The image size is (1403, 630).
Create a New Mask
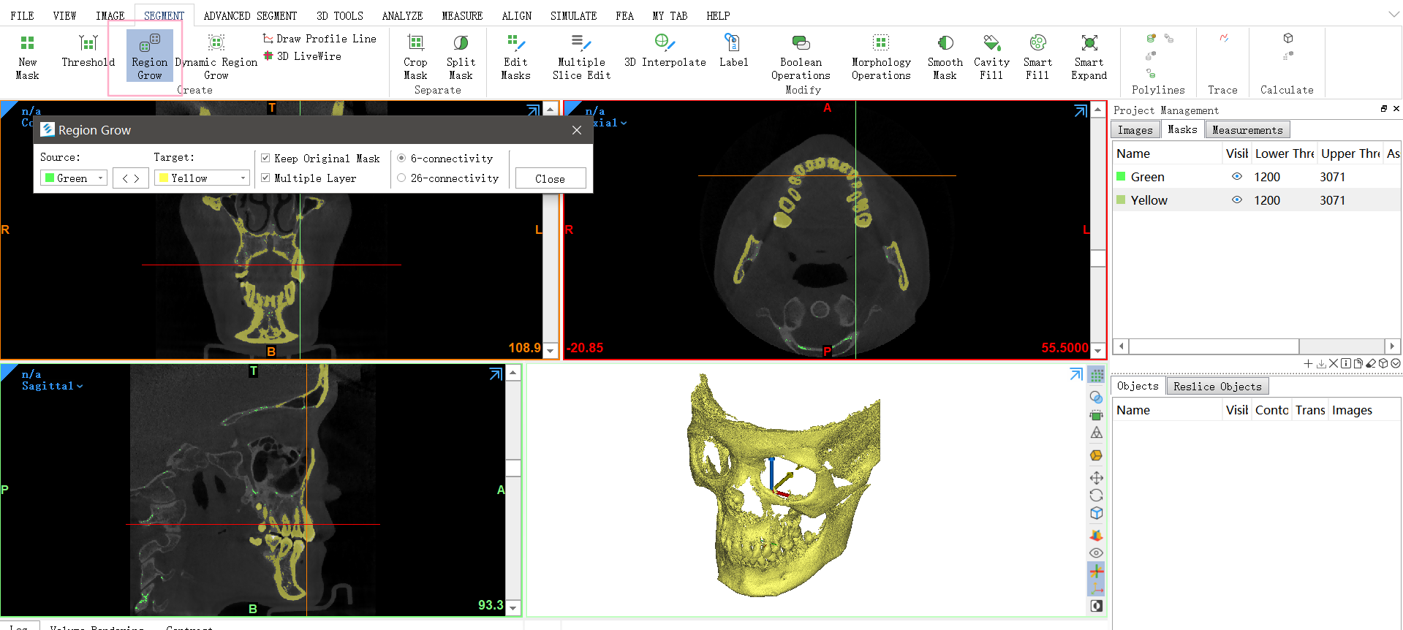(27, 56)
